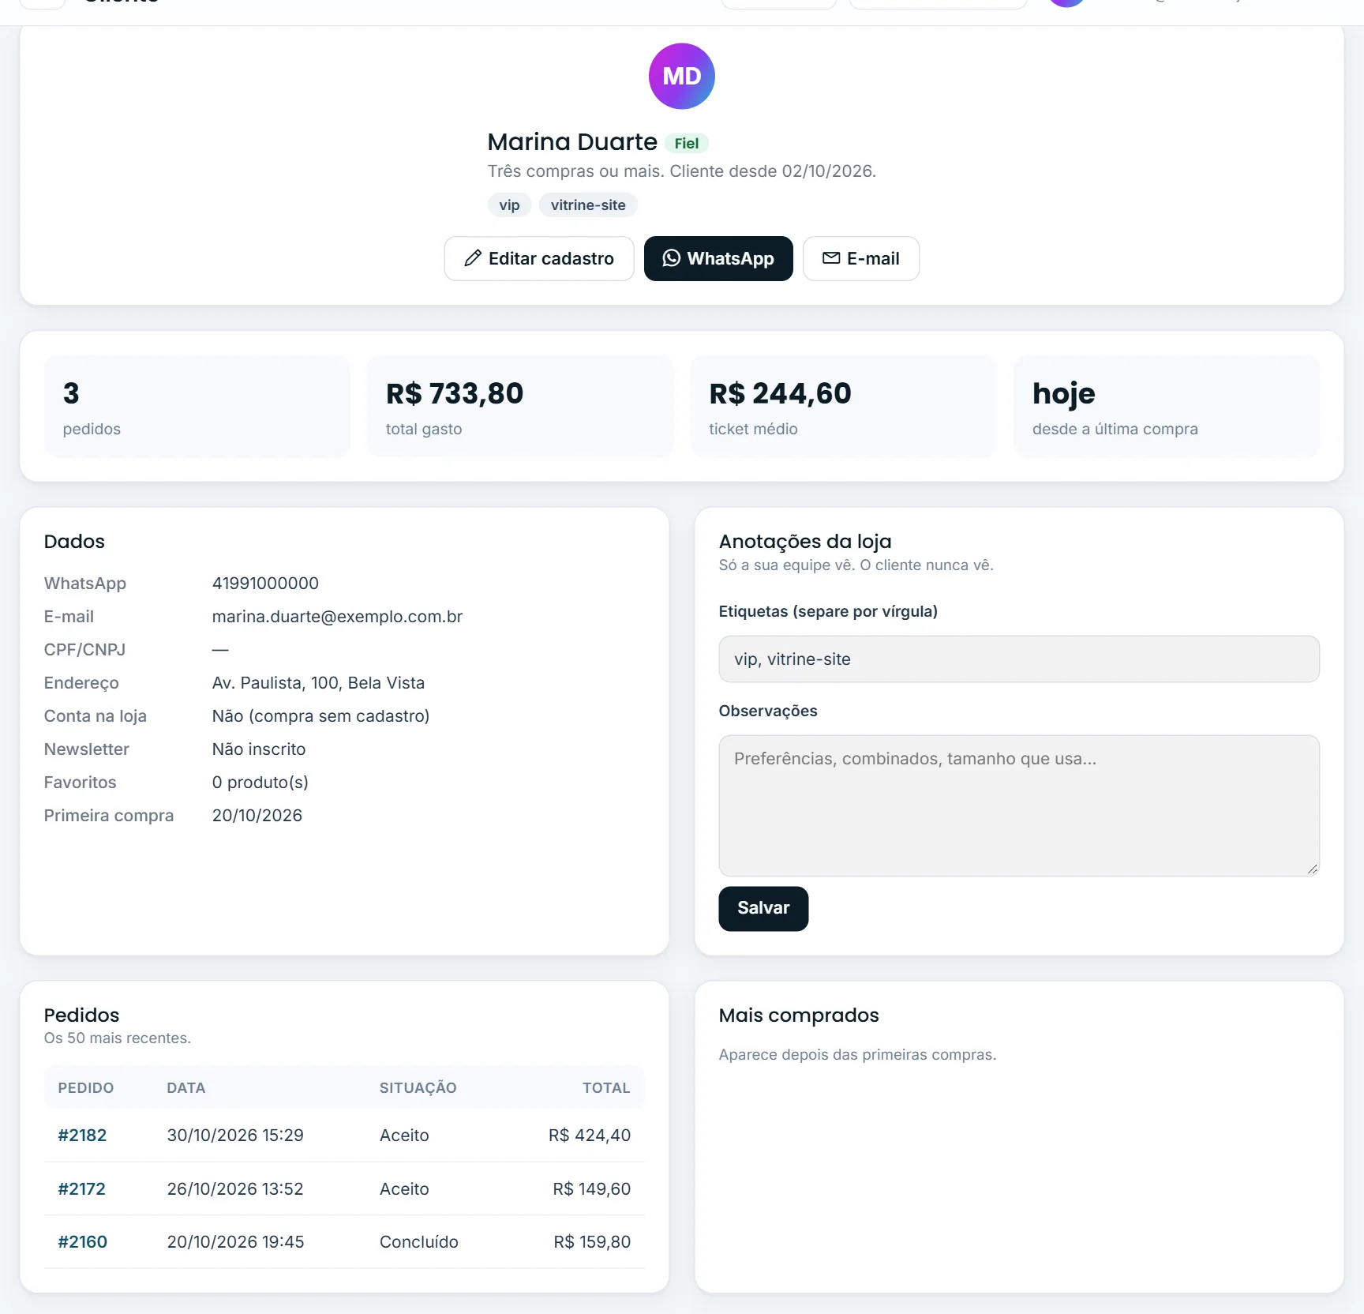This screenshot has width=1364, height=1314.
Task: Open order #2182
Action: (82, 1136)
